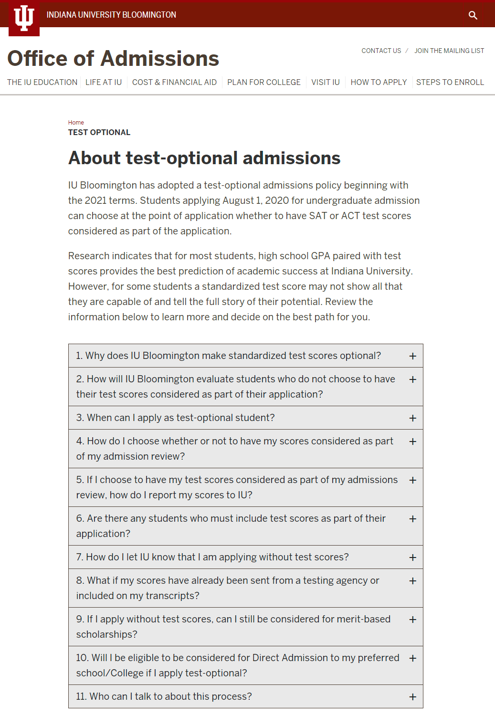Viewport: 495px width, 726px height.
Task: Open THE IU EDUCATION menu
Action: (x=42, y=82)
